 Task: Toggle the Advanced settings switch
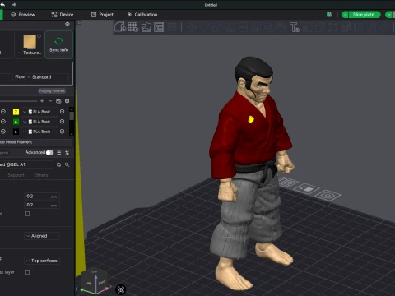click(x=49, y=153)
